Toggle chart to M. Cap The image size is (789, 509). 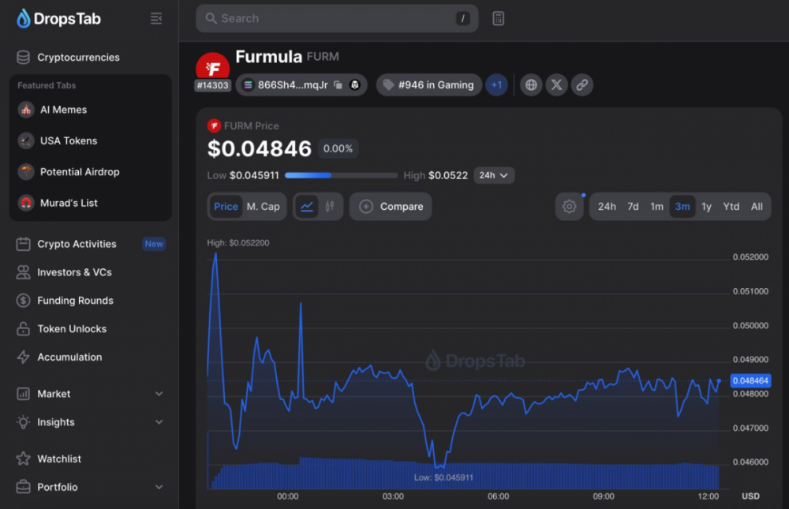tap(263, 207)
